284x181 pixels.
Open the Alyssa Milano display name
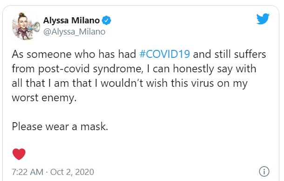tap(71, 21)
